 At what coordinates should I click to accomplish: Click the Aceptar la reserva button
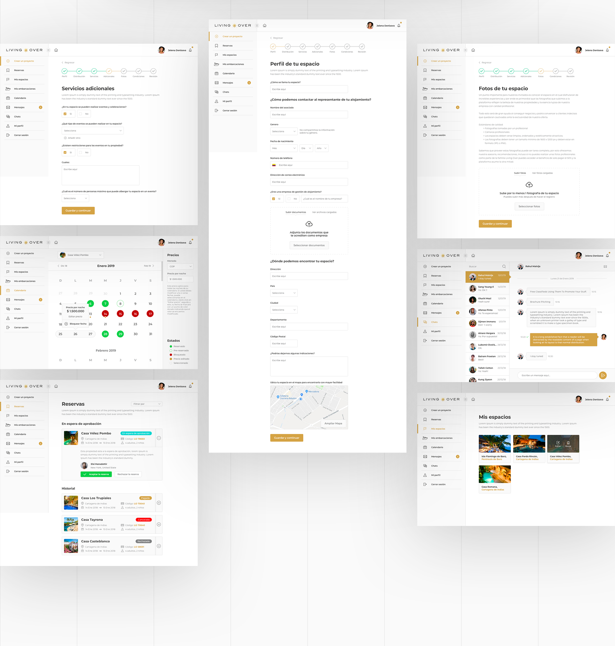coord(96,474)
